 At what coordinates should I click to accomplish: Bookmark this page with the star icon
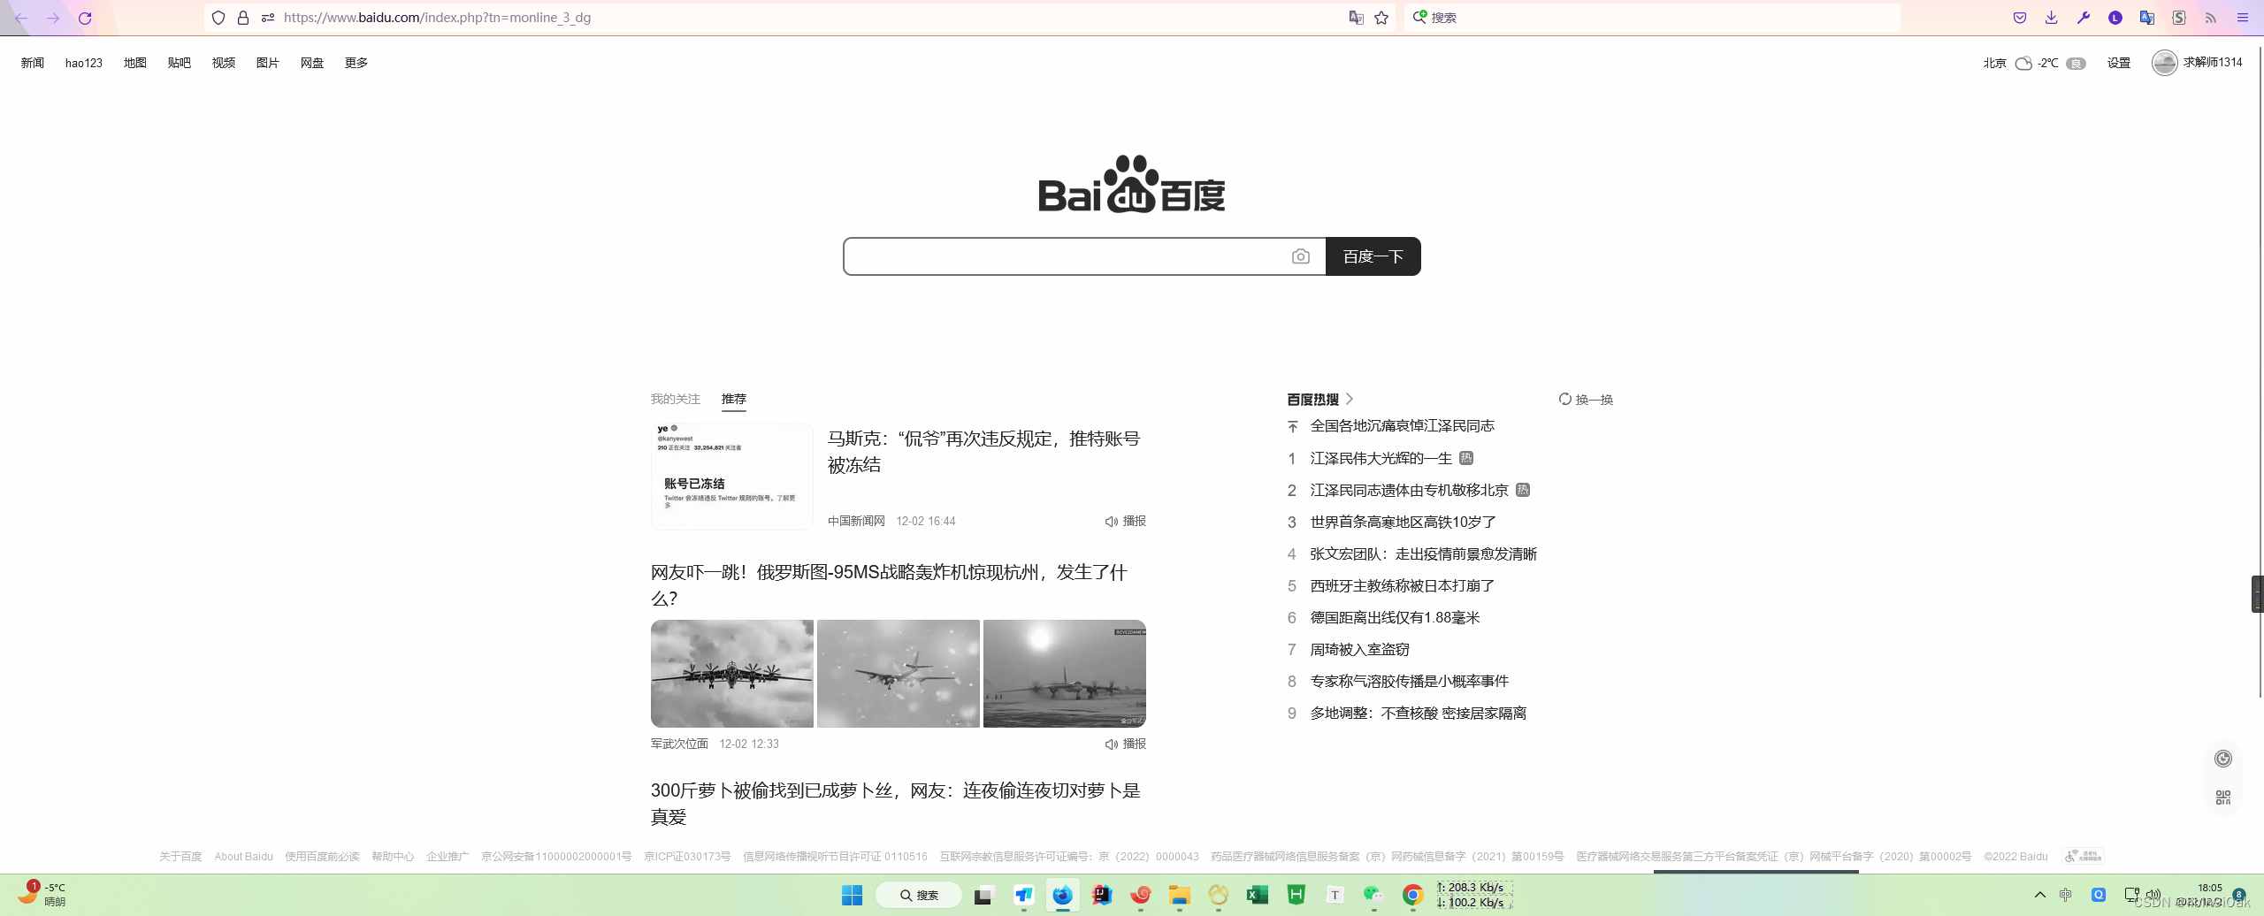tap(1381, 18)
